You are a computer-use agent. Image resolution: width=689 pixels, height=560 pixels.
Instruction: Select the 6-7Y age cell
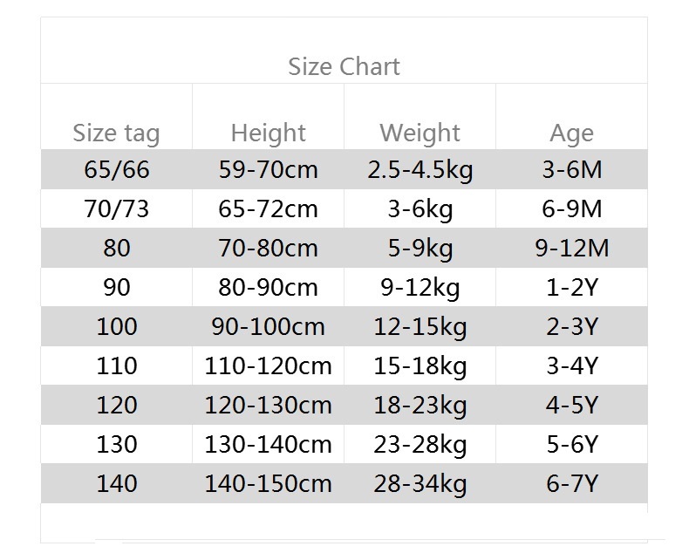[x=571, y=484]
